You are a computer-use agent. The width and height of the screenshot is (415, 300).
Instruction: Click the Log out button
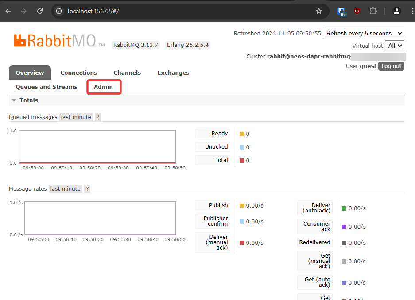pos(391,66)
